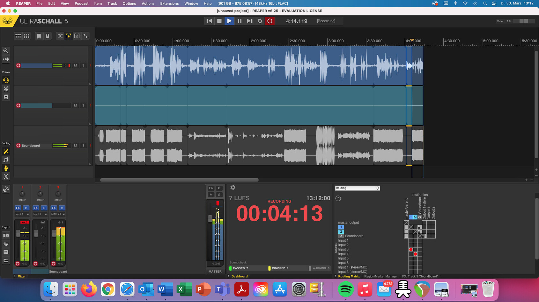The height and width of the screenshot is (302, 539).
Task: Open the Podcast menu
Action: click(82, 3)
